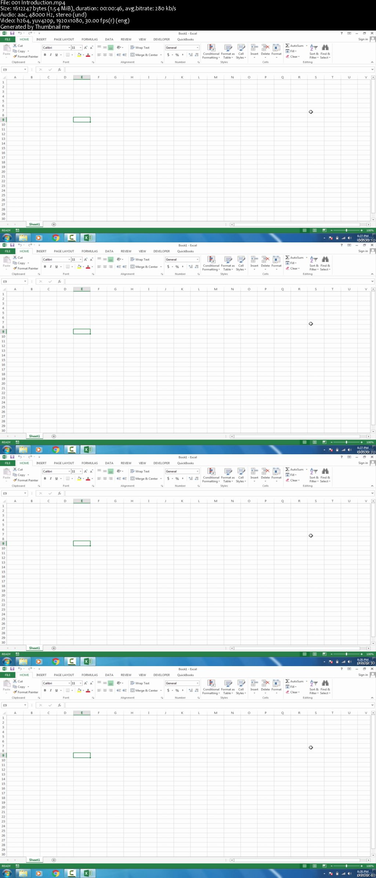376x878 pixels.
Task: Click inside the formula bar, 00:00:10 frame
Action: 219,70
